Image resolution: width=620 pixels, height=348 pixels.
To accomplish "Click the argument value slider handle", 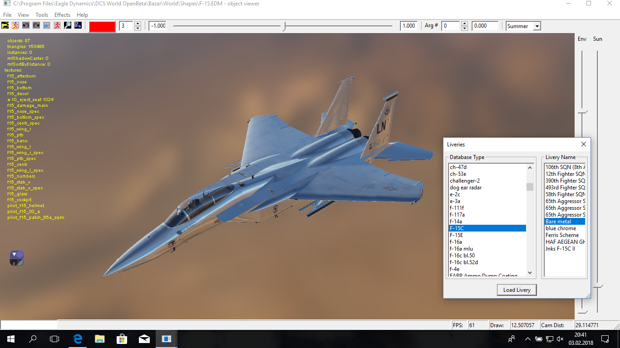I will (x=284, y=26).
